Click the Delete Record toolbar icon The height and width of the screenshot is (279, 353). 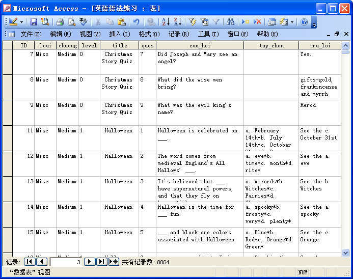[x=257, y=21]
